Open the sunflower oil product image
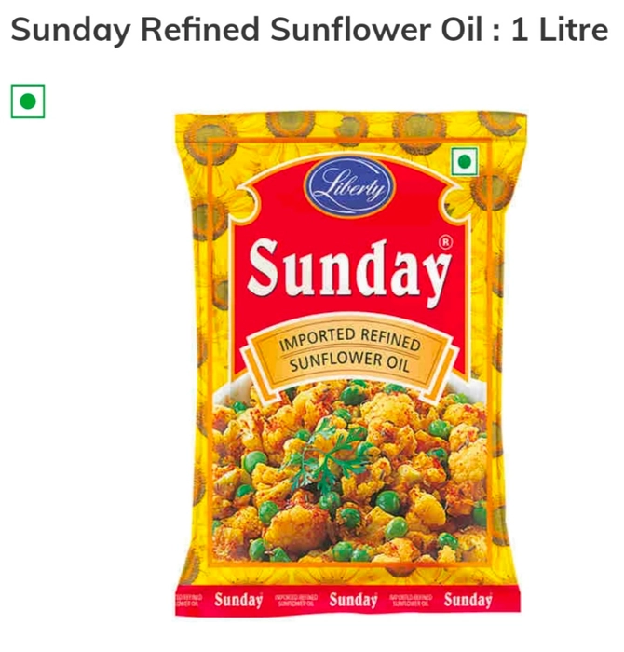Viewport: 624px width, 652px height. coord(350,363)
